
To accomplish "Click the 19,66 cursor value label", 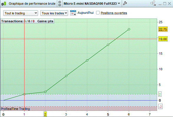I will 163,39.
